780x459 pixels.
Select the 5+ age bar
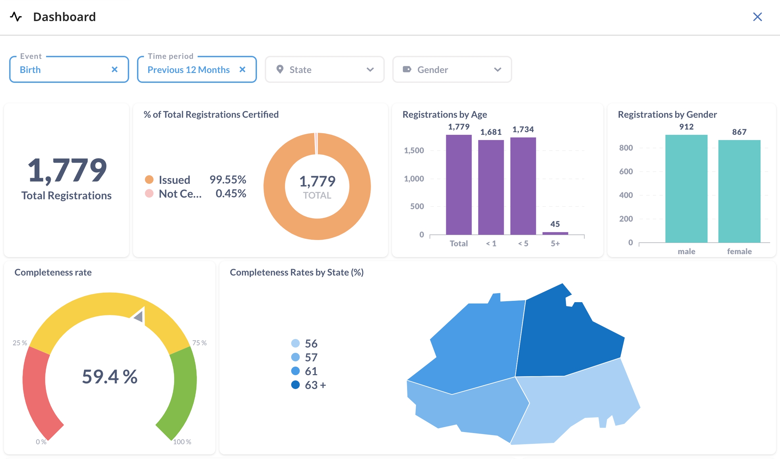click(555, 233)
